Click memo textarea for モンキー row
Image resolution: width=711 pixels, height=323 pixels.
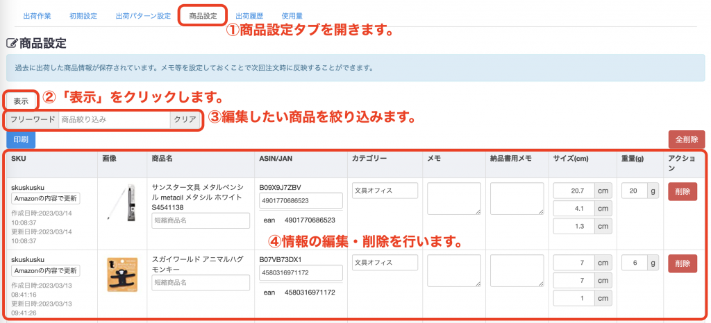click(x=454, y=270)
